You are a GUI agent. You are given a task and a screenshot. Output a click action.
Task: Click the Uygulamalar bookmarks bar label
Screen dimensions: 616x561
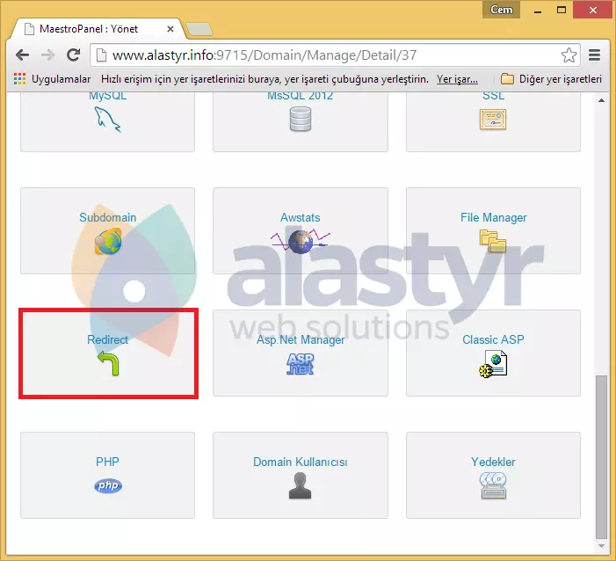point(61,79)
